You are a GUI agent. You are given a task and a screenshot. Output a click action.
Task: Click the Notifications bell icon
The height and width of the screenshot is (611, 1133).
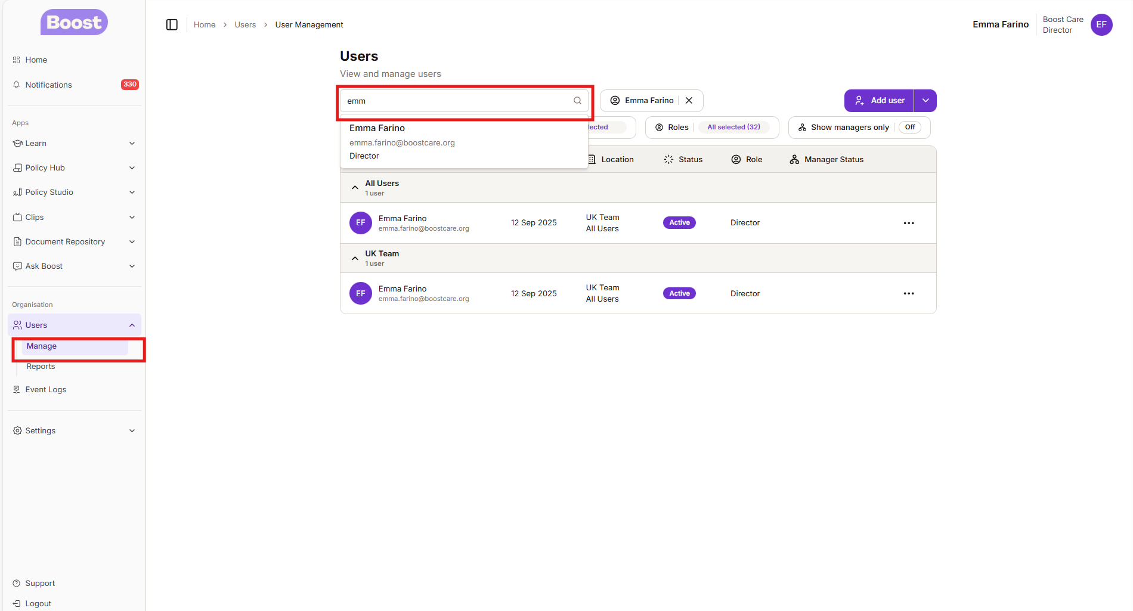(x=17, y=85)
